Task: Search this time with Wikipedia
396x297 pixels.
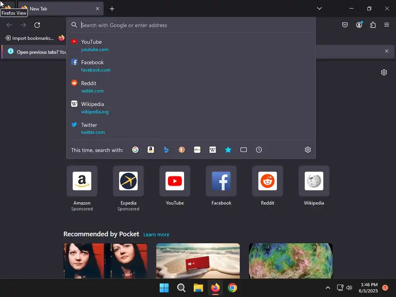Action: [213, 150]
